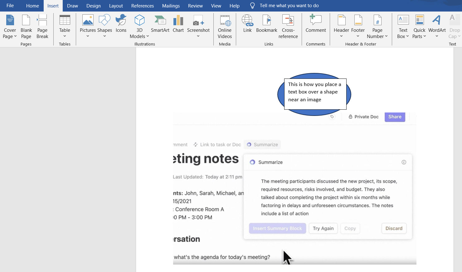Open the WordArt gallery

click(437, 27)
